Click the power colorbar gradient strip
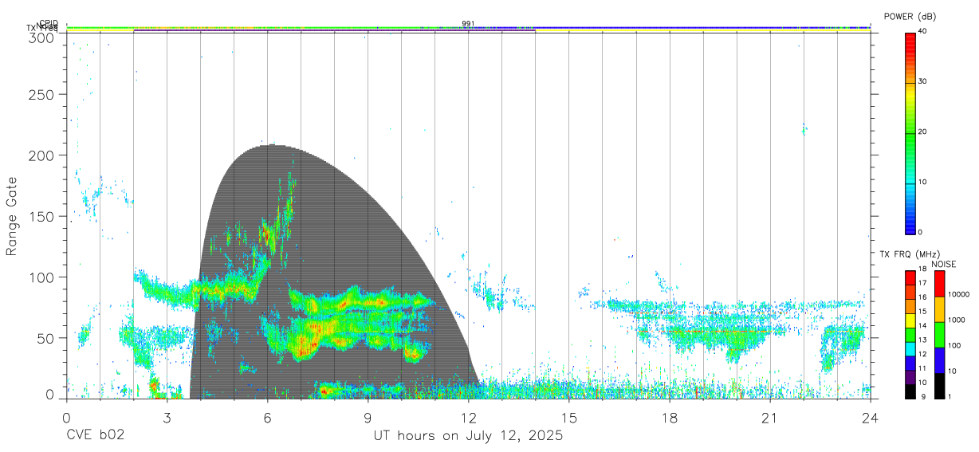 coord(910,132)
